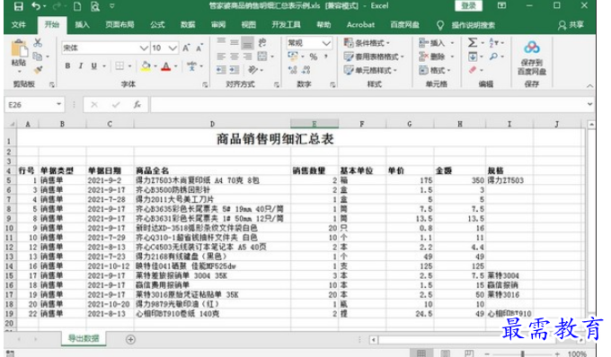Open 条件格式 conditional formatting dropdown
611x357 pixels.
(x=367, y=43)
